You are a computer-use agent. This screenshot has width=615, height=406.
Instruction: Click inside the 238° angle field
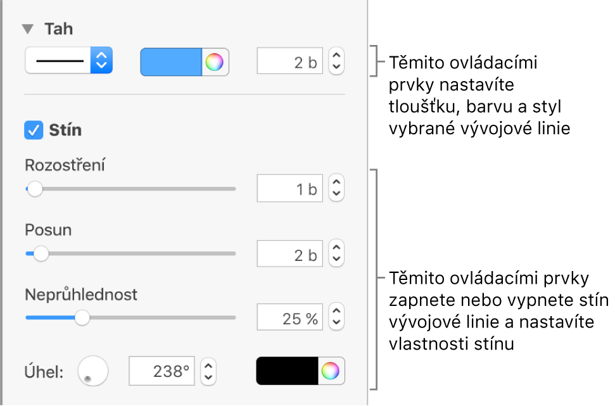pos(162,372)
